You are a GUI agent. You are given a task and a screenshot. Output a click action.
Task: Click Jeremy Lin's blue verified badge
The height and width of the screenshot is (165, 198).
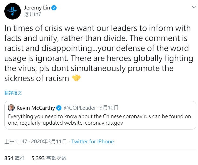[x=54, y=8]
